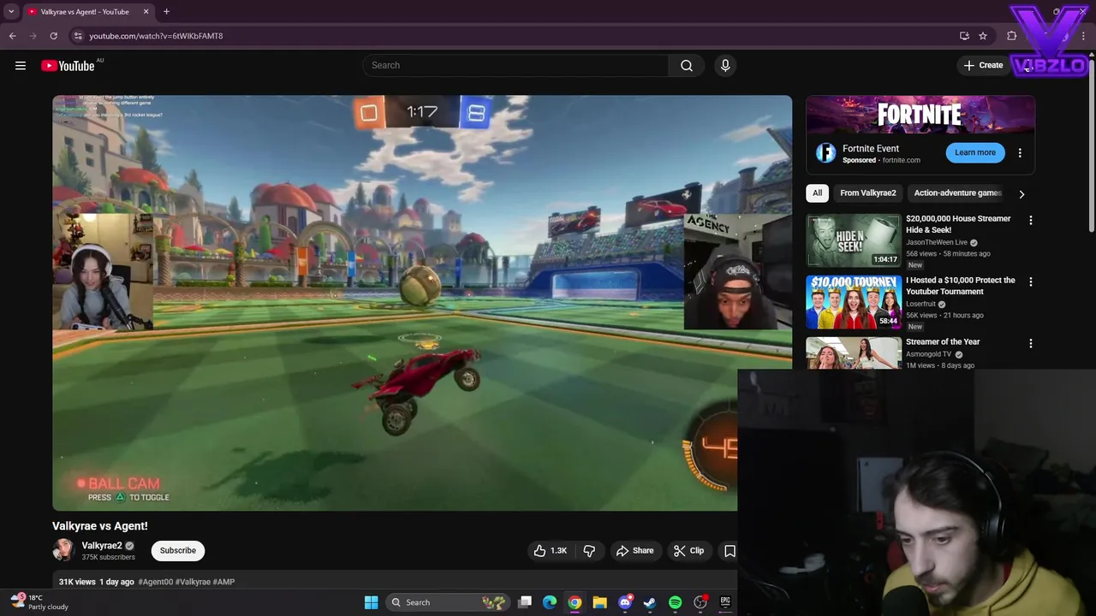Open Steam from the taskbar
The image size is (1096, 616).
pyautogui.click(x=650, y=602)
